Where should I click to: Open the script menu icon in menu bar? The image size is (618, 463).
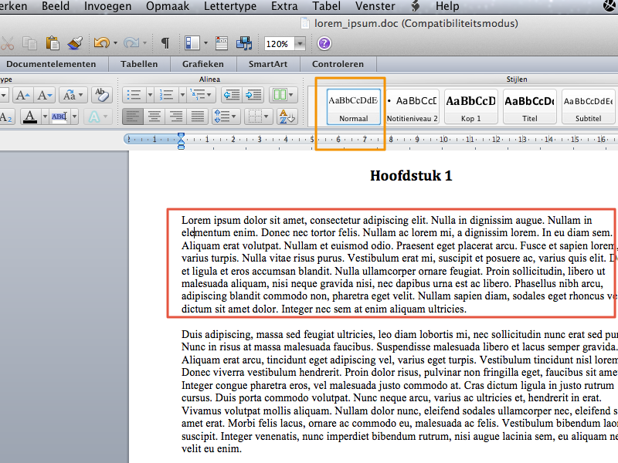(x=416, y=6)
